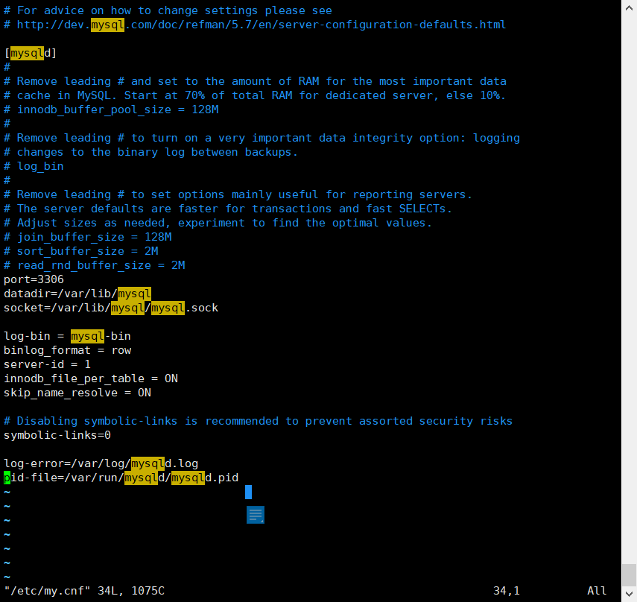Click the blue text cursor block
The height and width of the screenshot is (602, 637).
click(249, 492)
